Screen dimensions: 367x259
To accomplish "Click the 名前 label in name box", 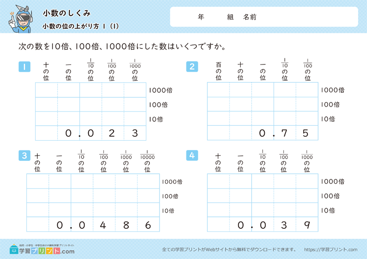I will (250, 17).
